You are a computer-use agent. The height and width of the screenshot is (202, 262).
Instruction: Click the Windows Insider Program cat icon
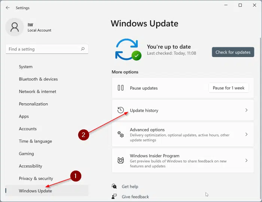click(x=121, y=160)
